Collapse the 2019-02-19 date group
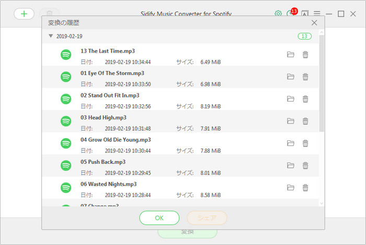Image resolution: width=366 pixels, height=245 pixels. point(51,36)
